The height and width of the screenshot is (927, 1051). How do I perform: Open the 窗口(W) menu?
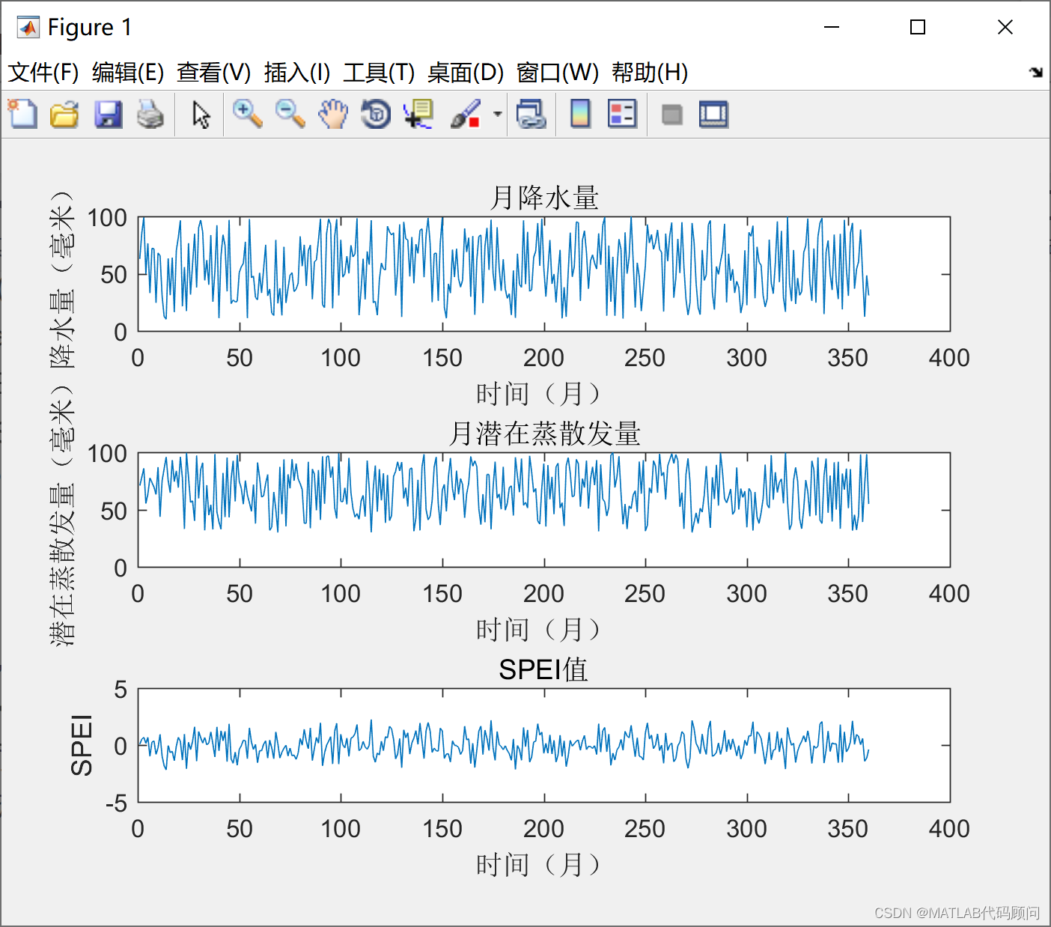[558, 73]
